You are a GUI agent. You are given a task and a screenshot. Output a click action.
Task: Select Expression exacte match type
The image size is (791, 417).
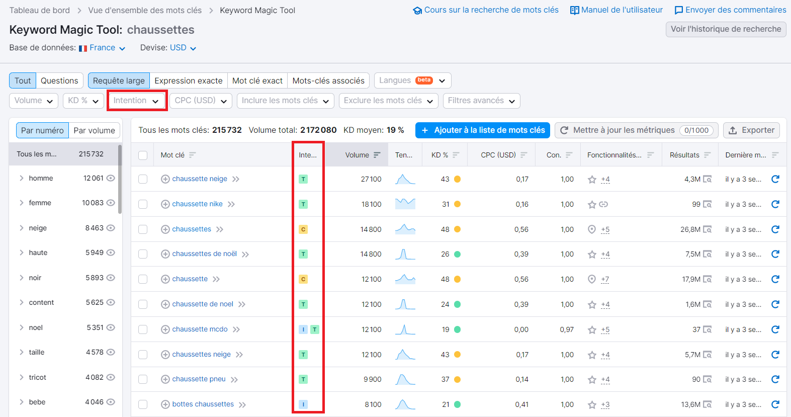[189, 80]
